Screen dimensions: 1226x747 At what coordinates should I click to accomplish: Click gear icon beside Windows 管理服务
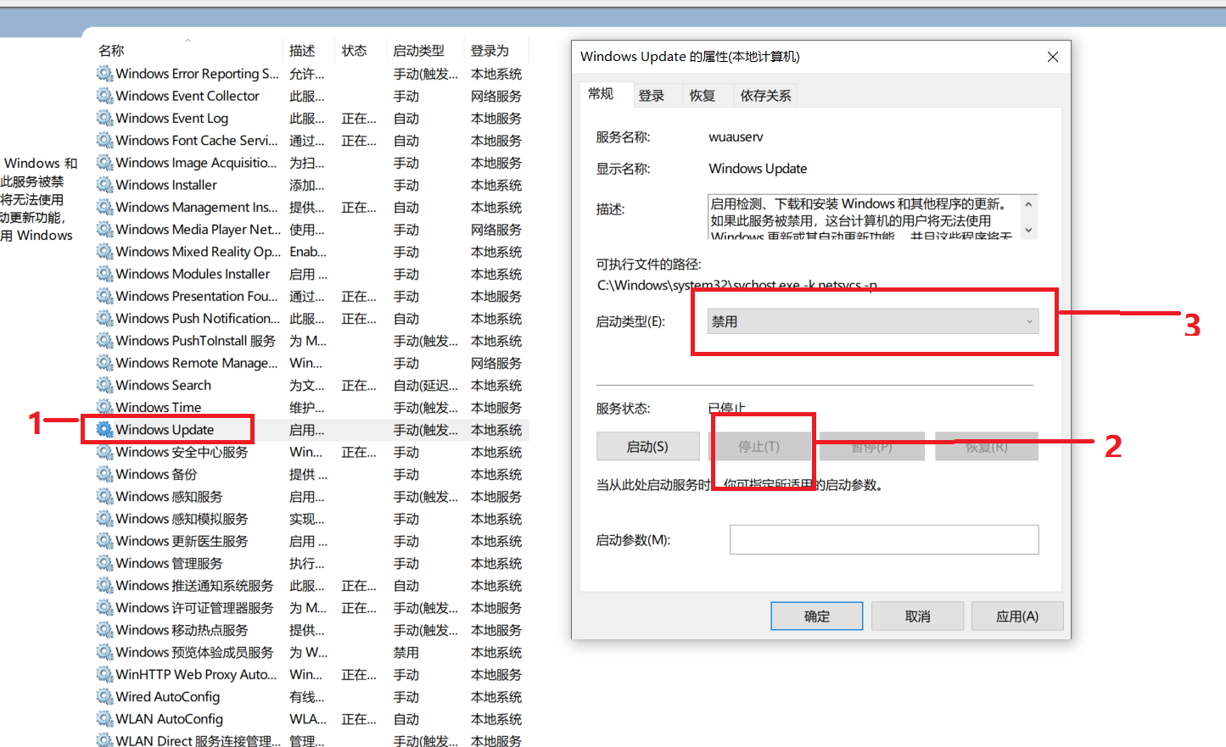104,563
